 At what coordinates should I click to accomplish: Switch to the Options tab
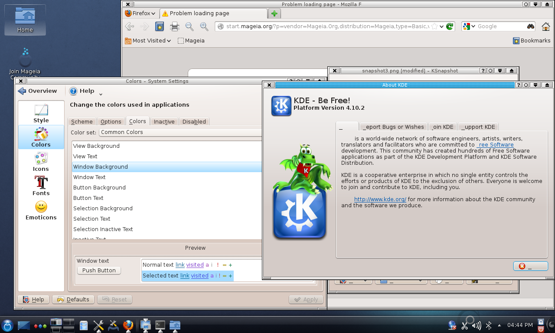111,121
